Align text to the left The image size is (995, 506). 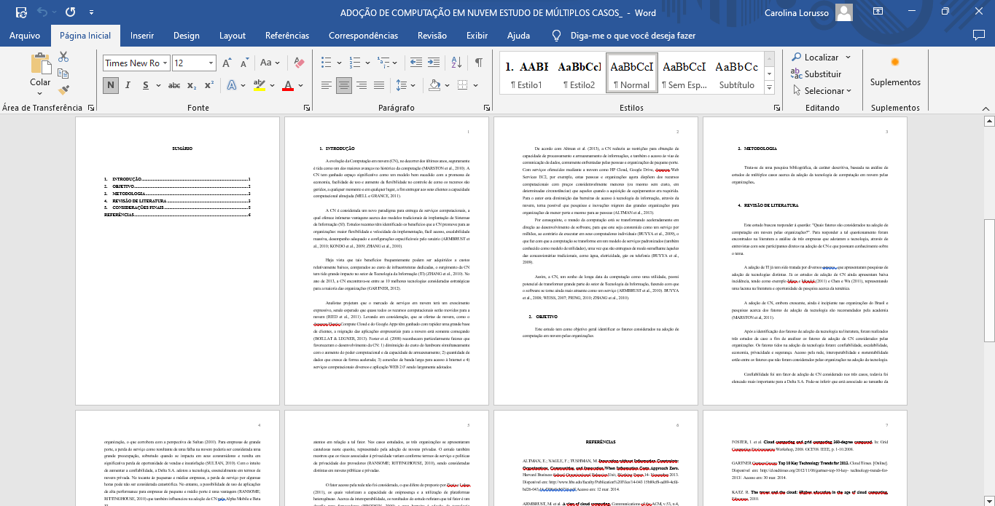point(327,86)
